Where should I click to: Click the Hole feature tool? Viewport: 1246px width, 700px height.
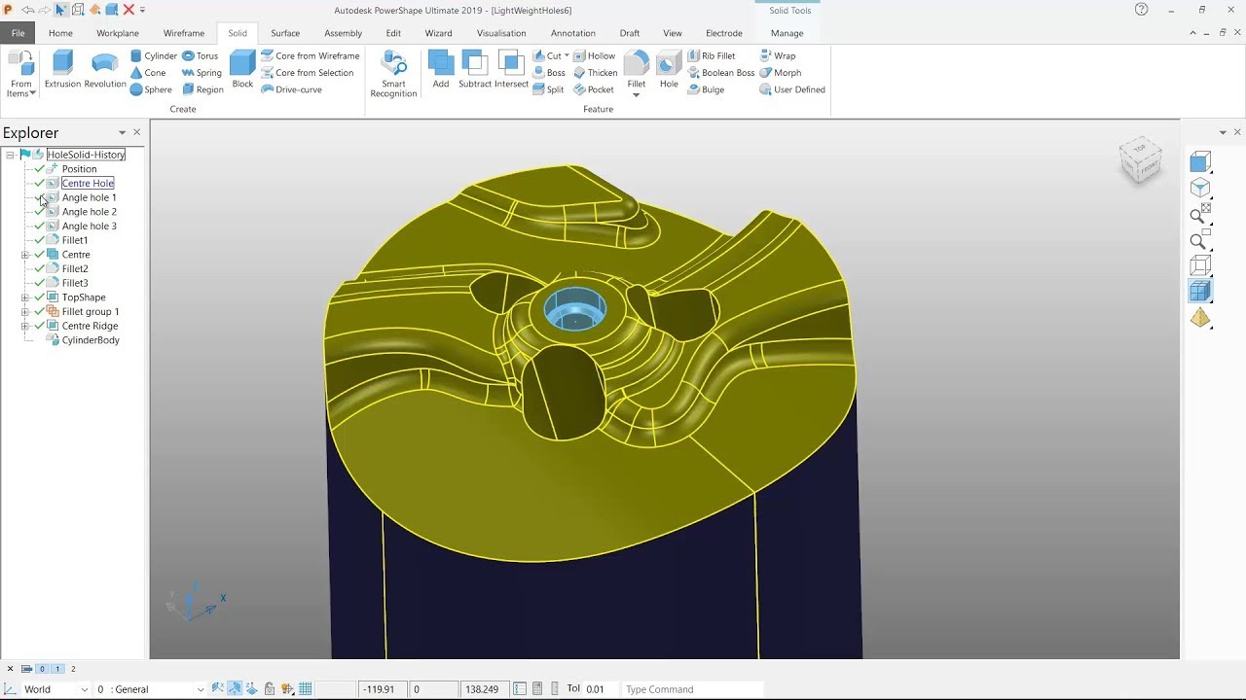pyautogui.click(x=669, y=70)
